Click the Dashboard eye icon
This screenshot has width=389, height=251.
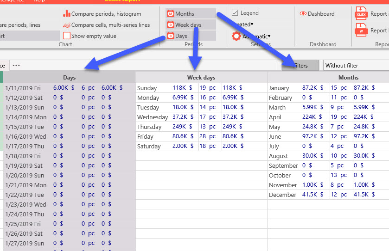click(303, 13)
